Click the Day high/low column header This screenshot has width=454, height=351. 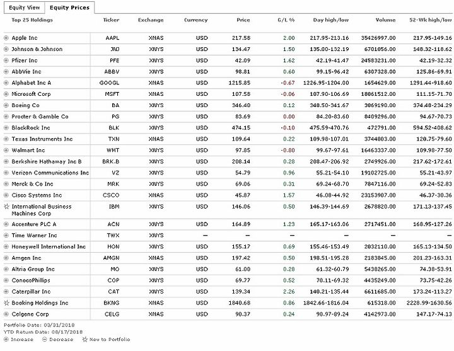point(330,20)
